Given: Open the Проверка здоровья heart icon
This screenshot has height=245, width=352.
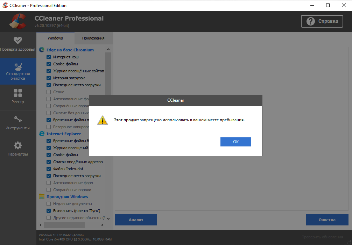Looking at the screenshot, I should (x=18, y=40).
